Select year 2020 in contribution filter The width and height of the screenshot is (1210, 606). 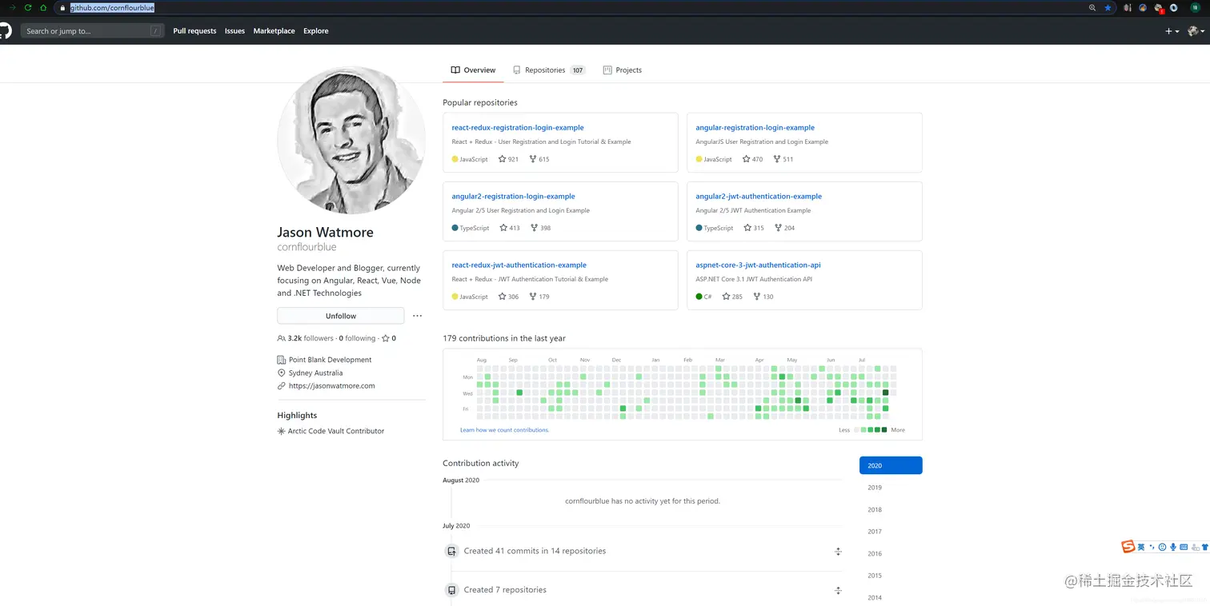(891, 465)
